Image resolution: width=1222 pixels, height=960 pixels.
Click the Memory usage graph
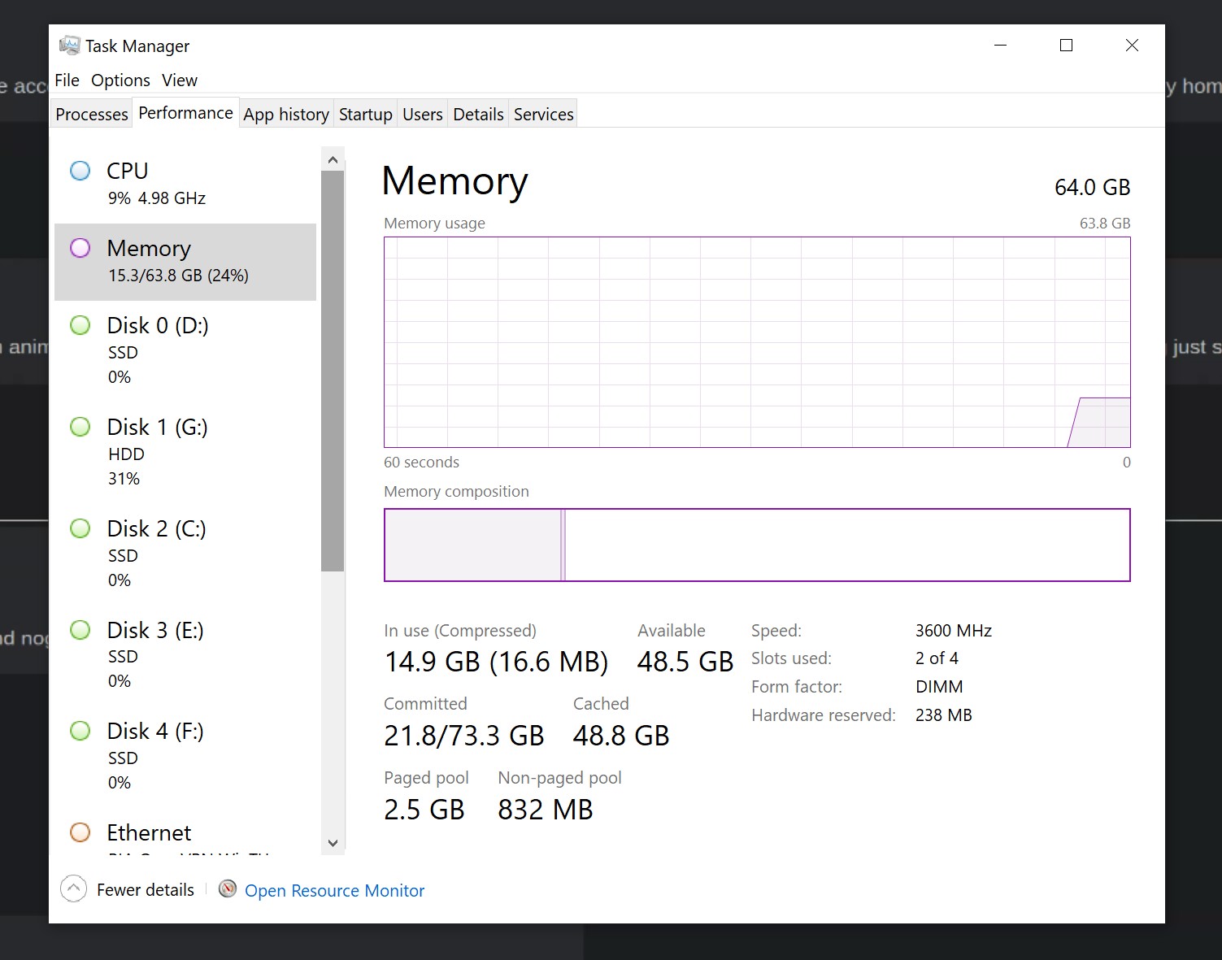pyautogui.click(x=757, y=342)
